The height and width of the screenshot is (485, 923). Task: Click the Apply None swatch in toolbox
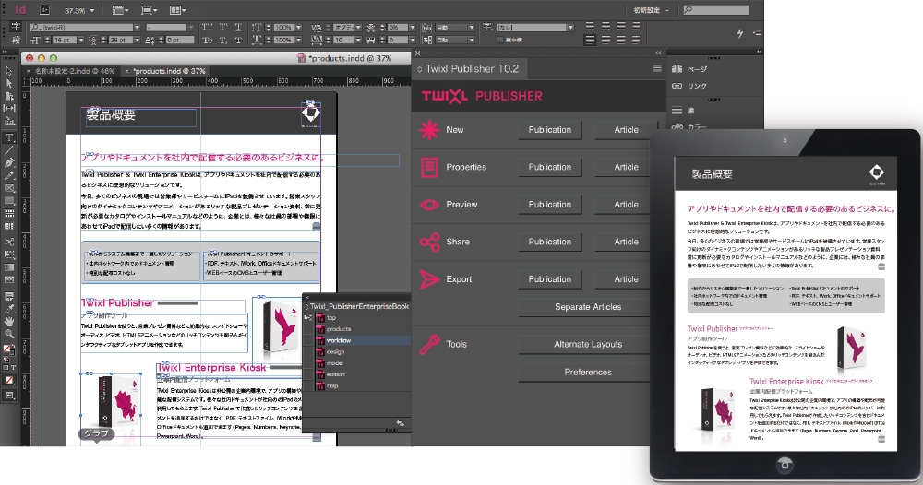(x=9, y=381)
